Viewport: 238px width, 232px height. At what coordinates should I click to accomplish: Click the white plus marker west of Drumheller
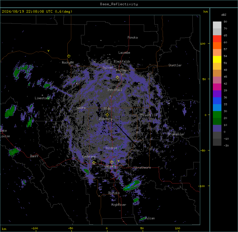pos(169,103)
